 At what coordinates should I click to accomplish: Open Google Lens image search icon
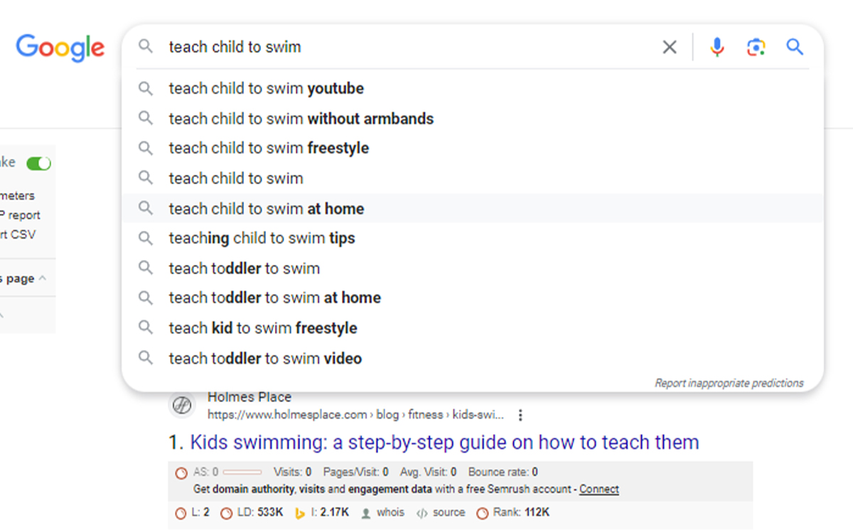click(x=756, y=47)
